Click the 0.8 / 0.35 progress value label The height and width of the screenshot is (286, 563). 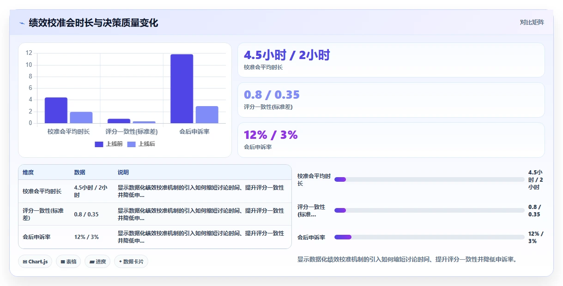click(x=535, y=210)
